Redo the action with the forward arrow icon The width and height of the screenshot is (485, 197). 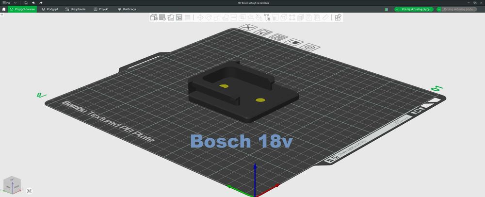click(x=41, y=3)
